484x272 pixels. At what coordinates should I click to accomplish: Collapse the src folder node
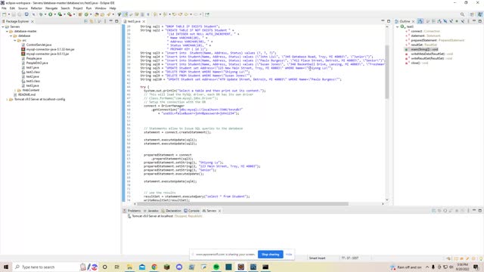pos(15,40)
